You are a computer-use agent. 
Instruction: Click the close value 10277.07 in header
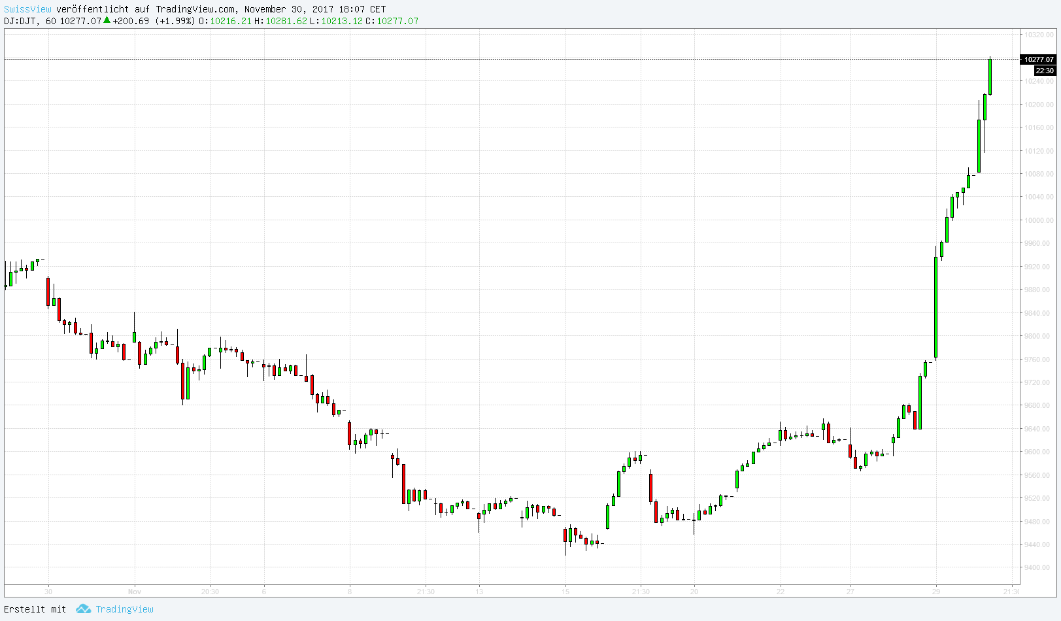pos(397,21)
